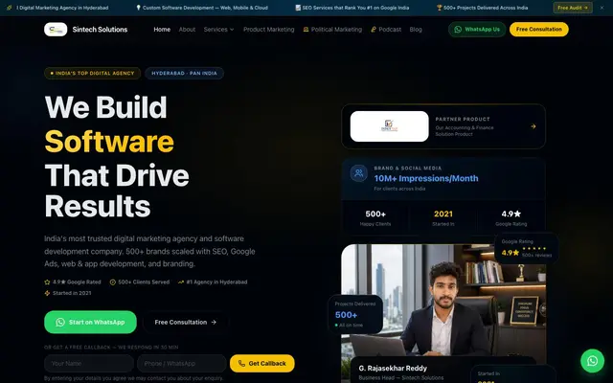Click the 500+ Happy Clients stat
This screenshot has height=383, width=613.
(375, 218)
